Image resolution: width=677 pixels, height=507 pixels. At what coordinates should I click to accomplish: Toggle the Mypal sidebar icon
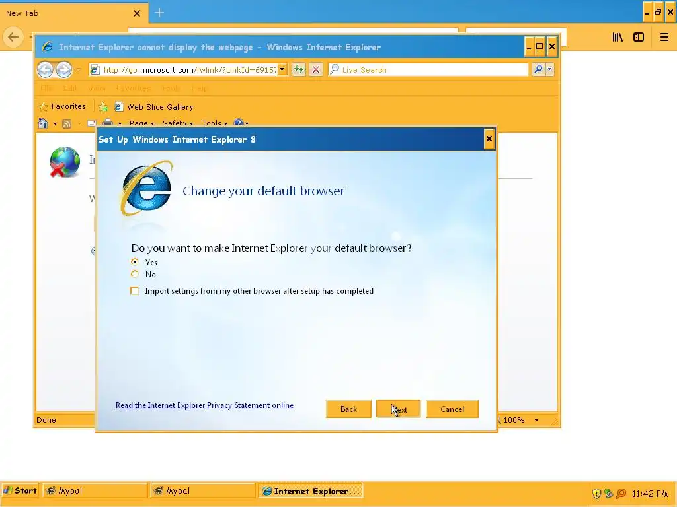(x=639, y=37)
